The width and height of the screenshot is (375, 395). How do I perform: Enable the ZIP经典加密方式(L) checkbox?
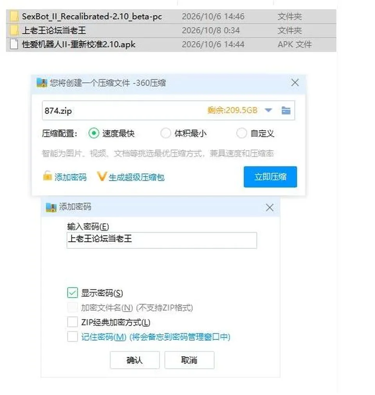pos(72,322)
